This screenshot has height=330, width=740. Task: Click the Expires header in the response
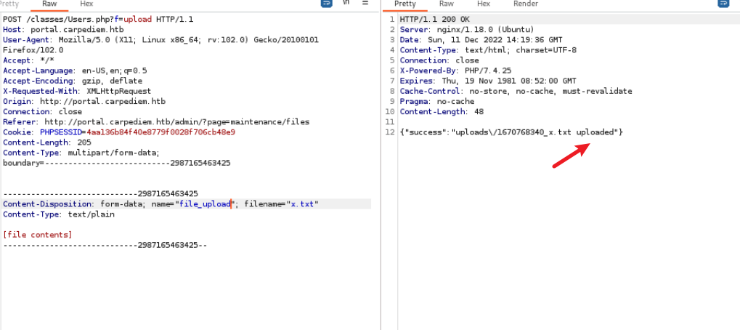(x=488, y=81)
